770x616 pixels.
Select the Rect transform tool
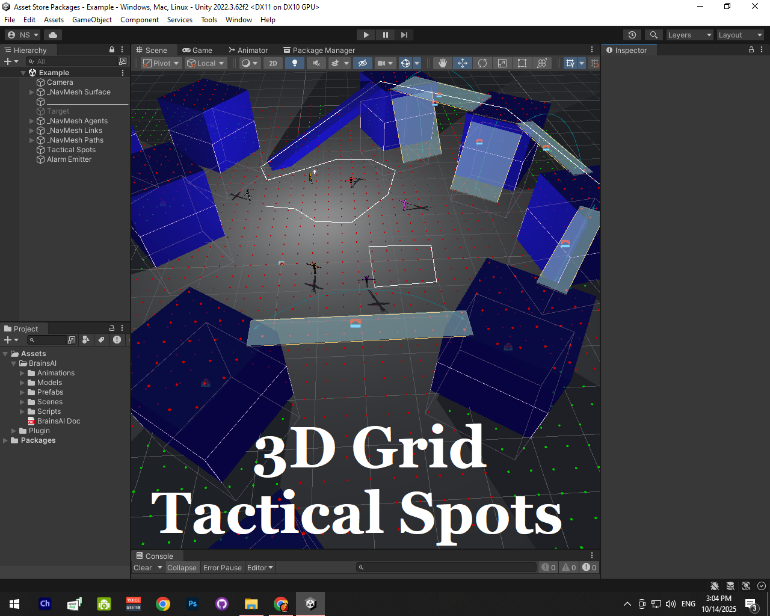[x=522, y=63]
